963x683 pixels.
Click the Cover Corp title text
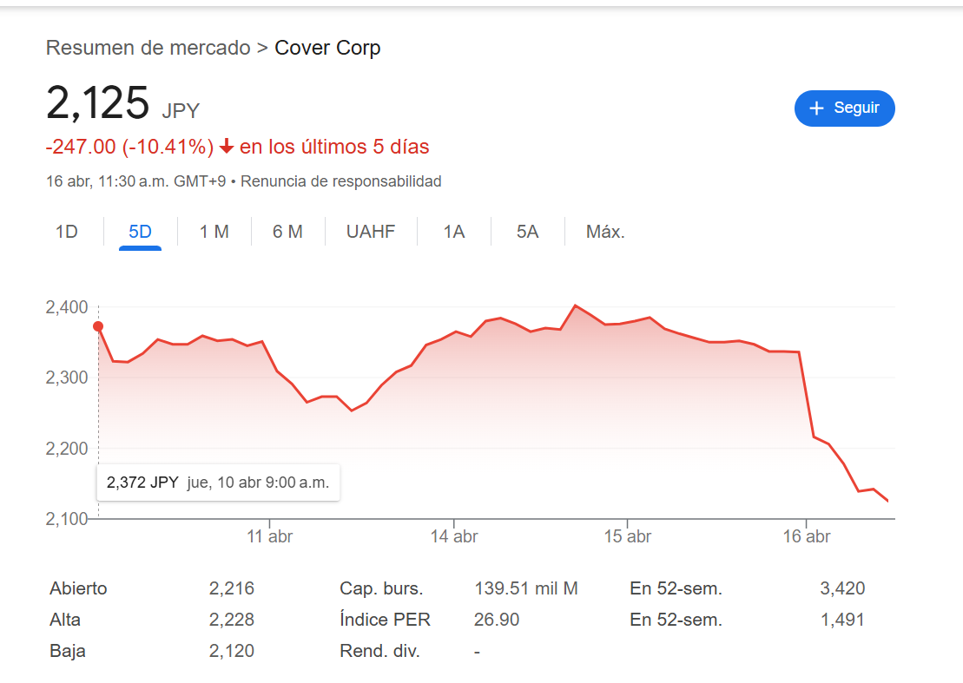[327, 48]
